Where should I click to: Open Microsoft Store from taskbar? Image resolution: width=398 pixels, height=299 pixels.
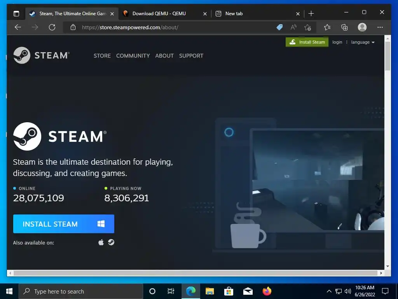[x=229, y=291]
